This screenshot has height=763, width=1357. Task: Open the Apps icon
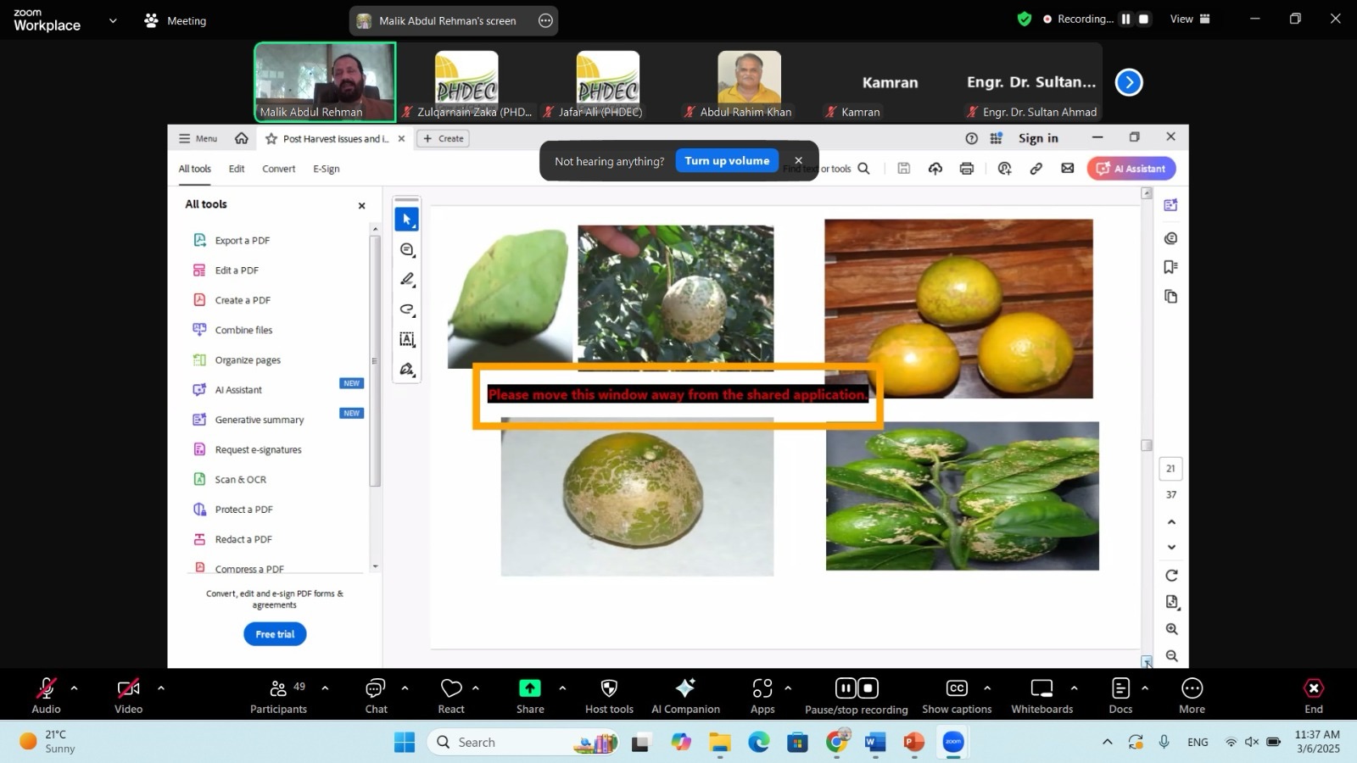pos(762,688)
